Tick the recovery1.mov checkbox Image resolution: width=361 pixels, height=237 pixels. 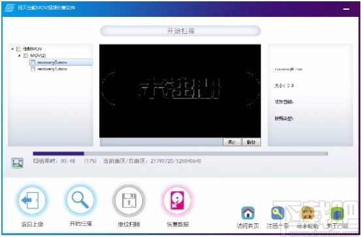(33, 69)
